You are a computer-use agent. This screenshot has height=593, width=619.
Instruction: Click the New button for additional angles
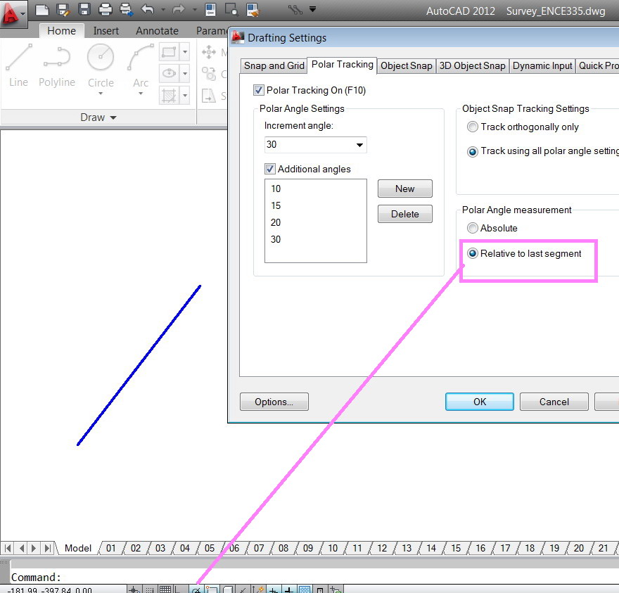404,189
